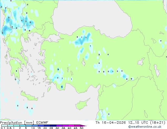Click the '12..15 UTC' time text
Screen dimensions: 167x129
(138, 123)
